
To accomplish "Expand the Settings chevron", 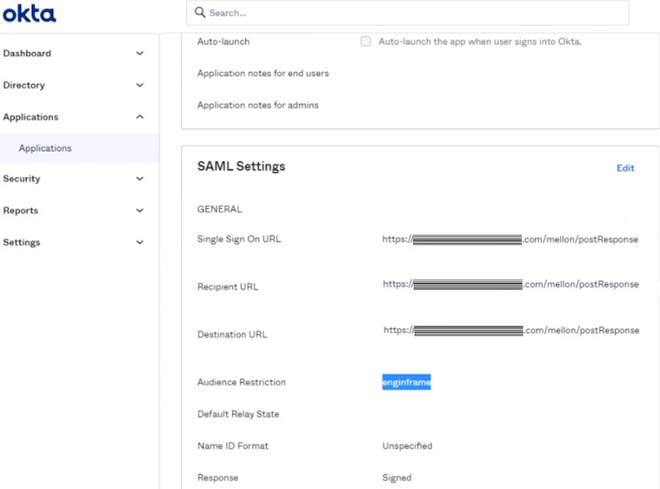I will [140, 242].
